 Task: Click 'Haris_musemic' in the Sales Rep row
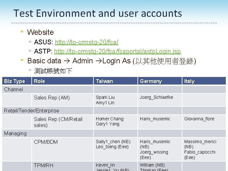pyautogui.click(x=155, y=119)
